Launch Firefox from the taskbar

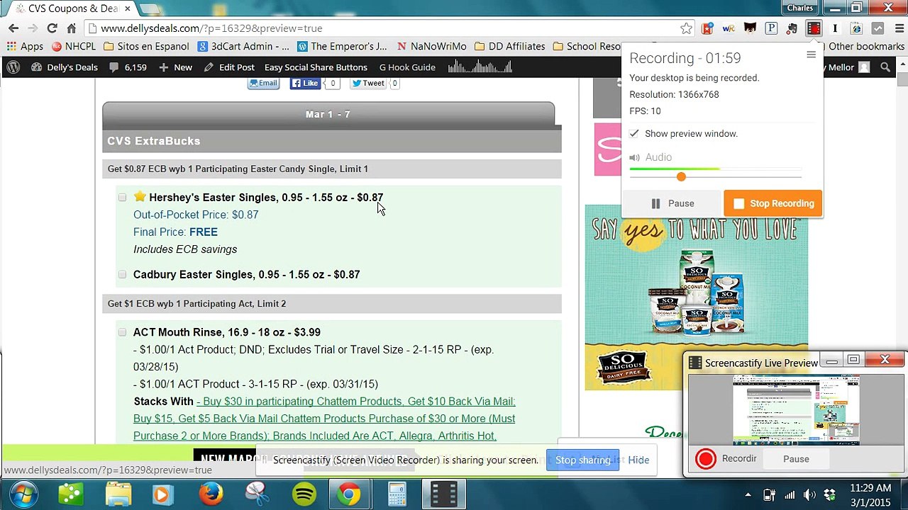point(211,494)
